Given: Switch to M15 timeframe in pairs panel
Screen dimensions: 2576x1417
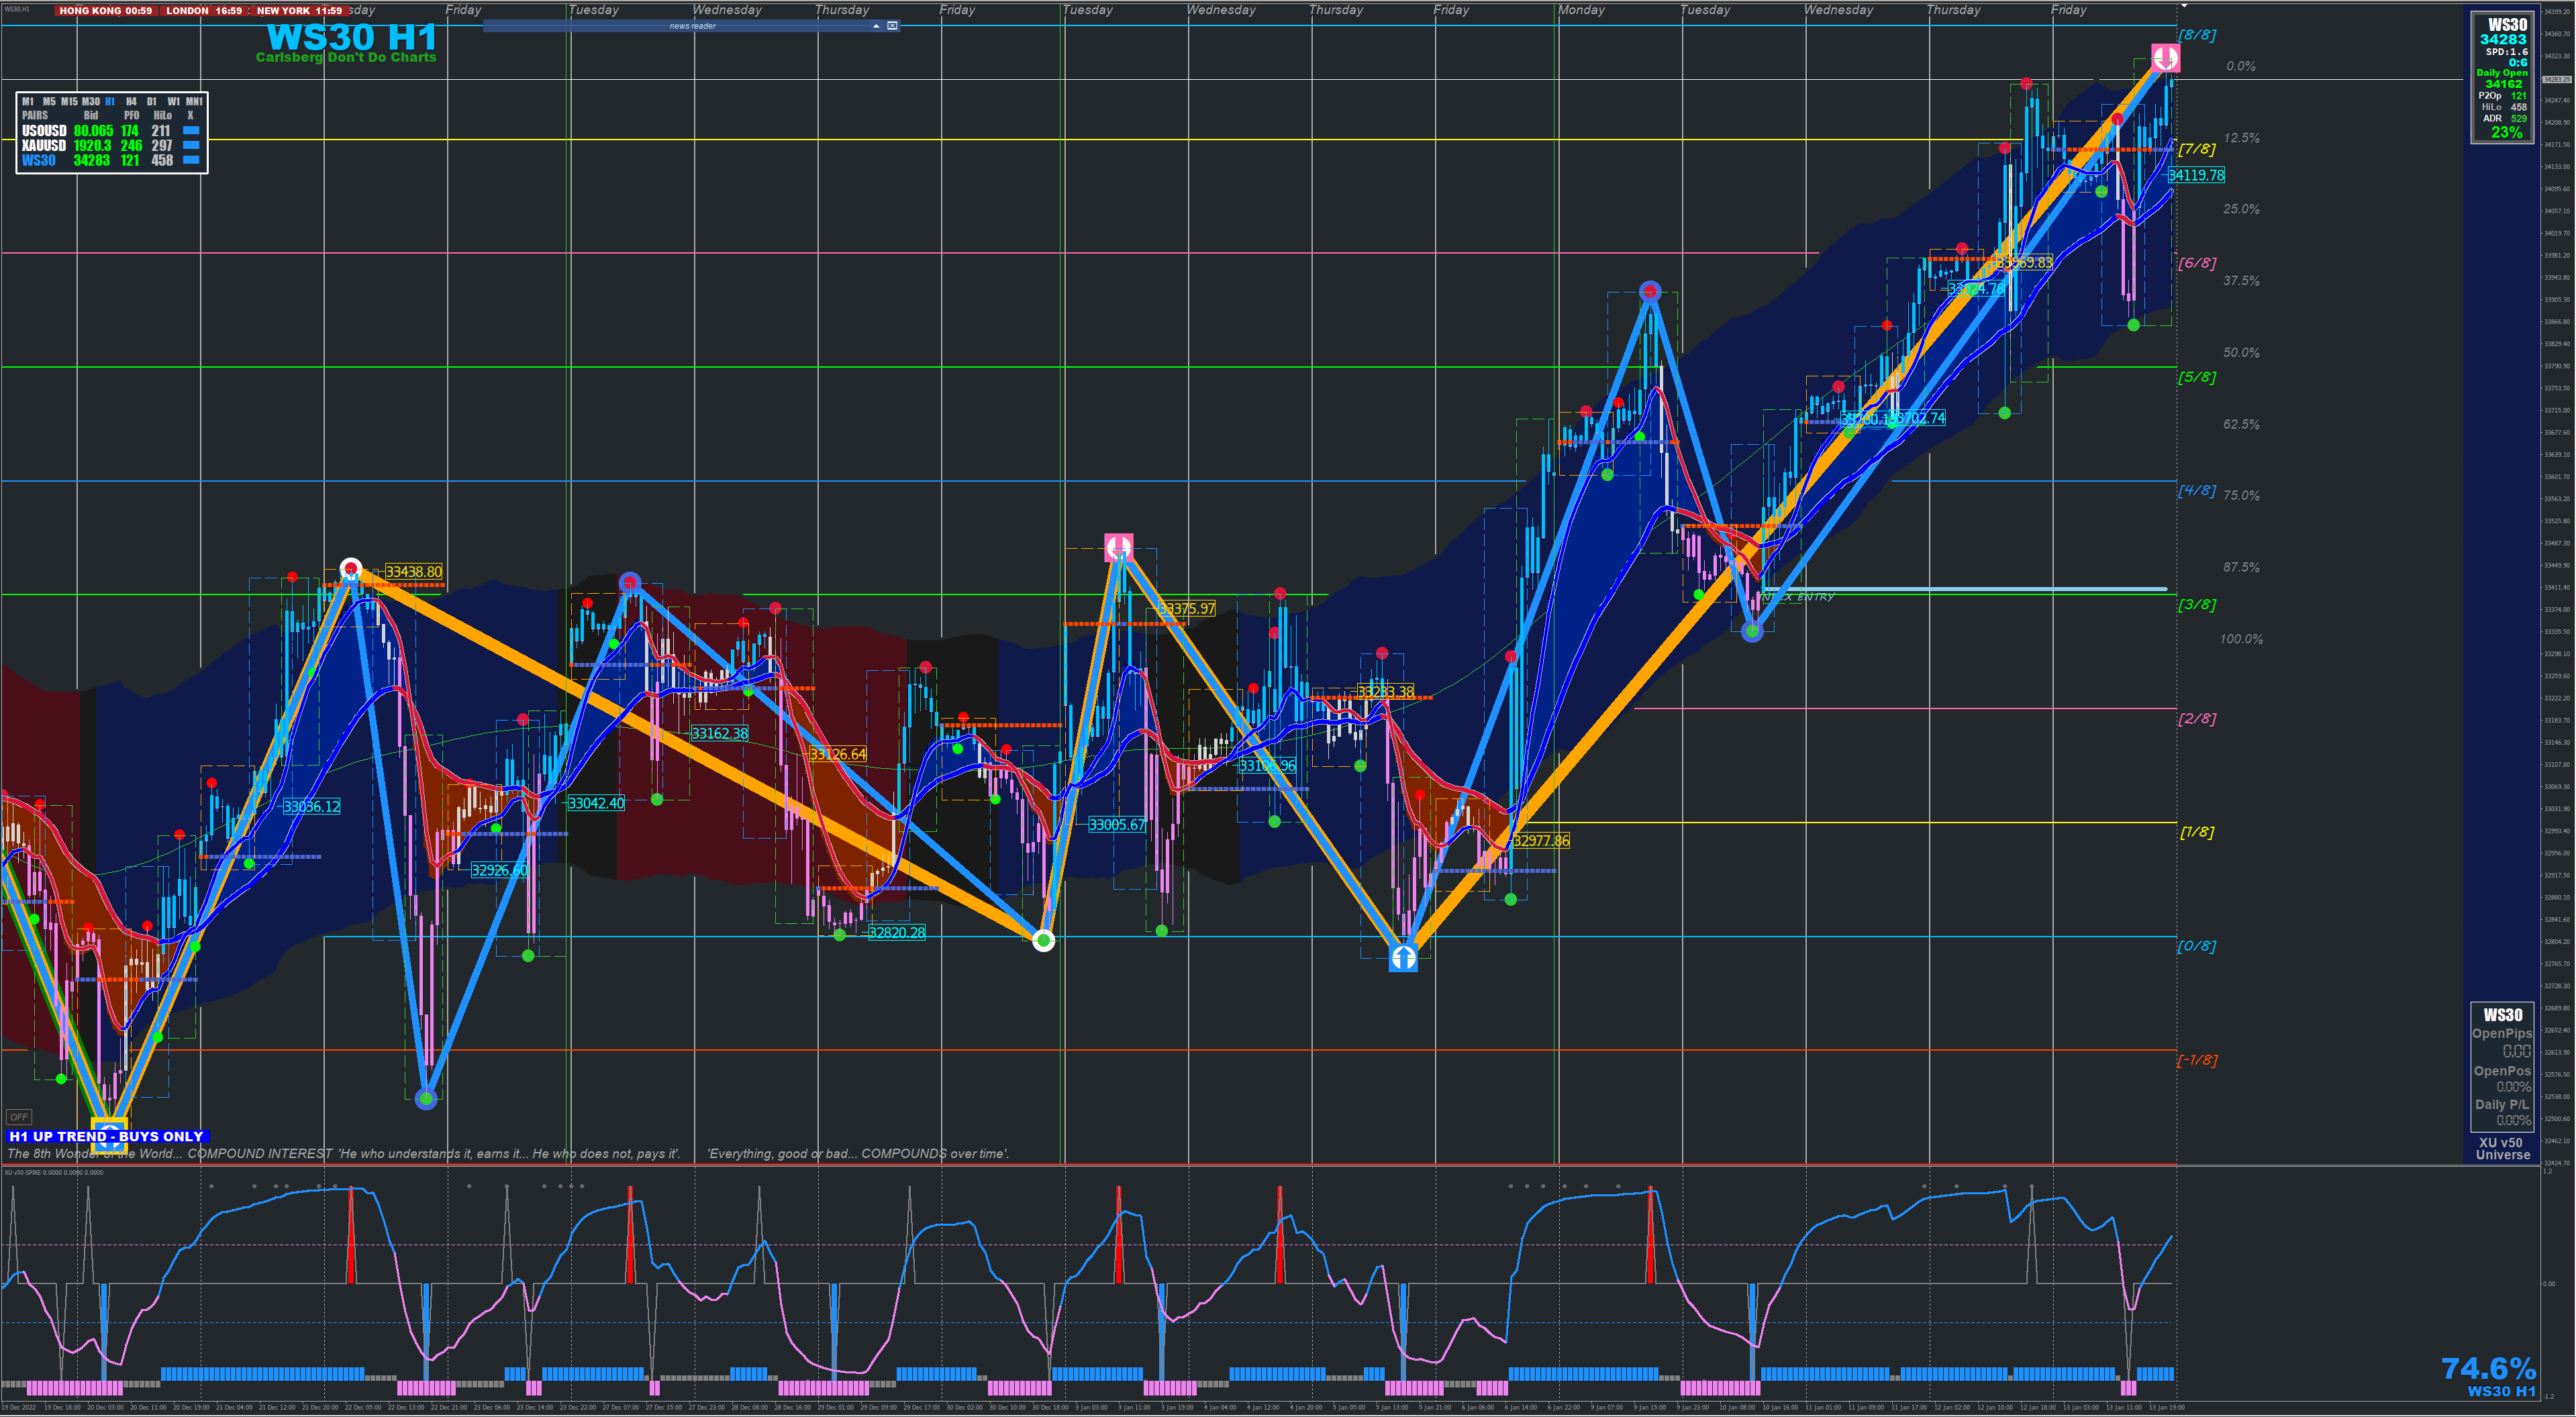Looking at the screenshot, I should (69, 102).
